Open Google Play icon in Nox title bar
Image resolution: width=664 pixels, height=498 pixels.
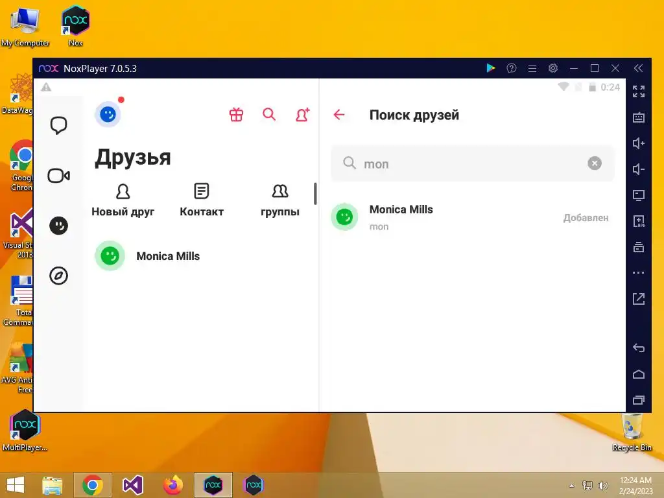click(491, 68)
